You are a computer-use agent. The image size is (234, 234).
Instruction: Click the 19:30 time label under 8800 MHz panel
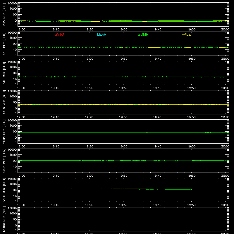(x=123, y=205)
